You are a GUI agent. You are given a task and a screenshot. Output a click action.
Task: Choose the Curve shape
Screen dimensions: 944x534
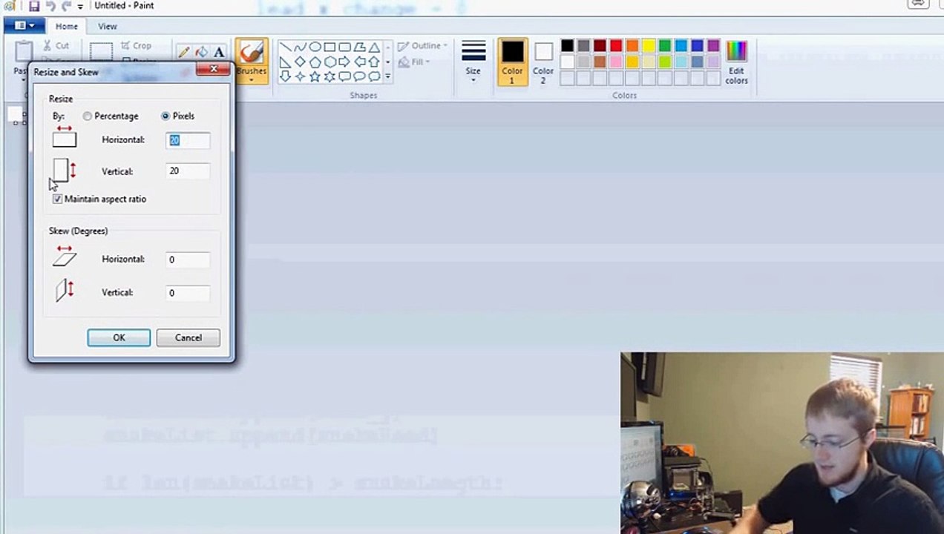tap(300, 47)
